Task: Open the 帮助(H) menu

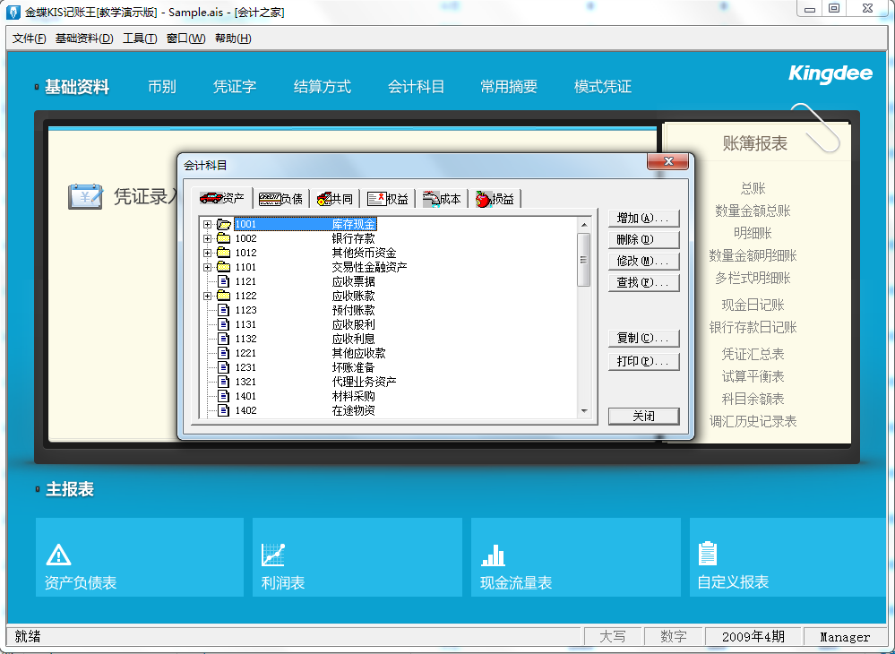Action: [233, 39]
